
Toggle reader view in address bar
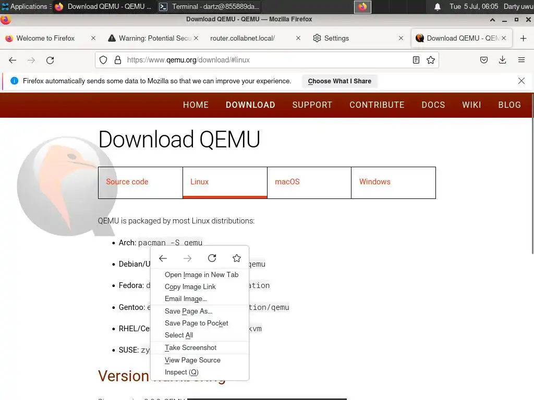click(x=416, y=60)
